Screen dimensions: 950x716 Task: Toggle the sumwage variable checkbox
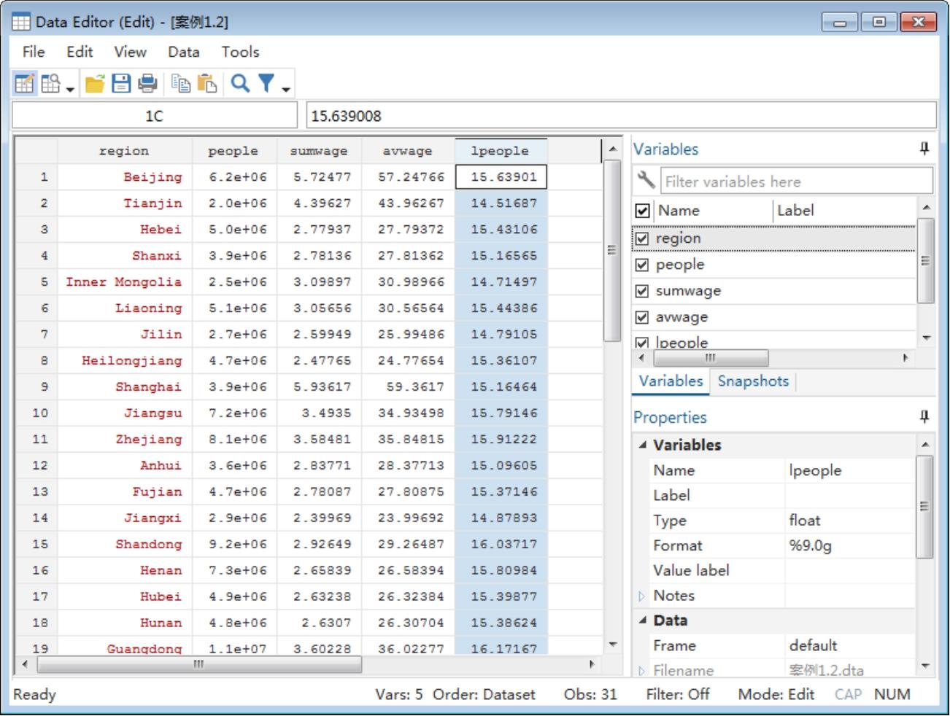click(642, 291)
